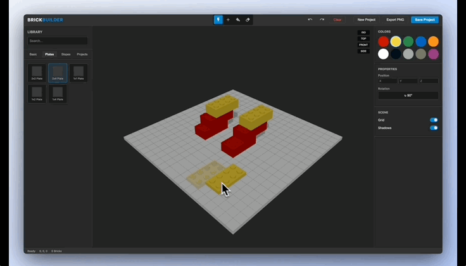Switch the camera to TOP view

(x=363, y=39)
